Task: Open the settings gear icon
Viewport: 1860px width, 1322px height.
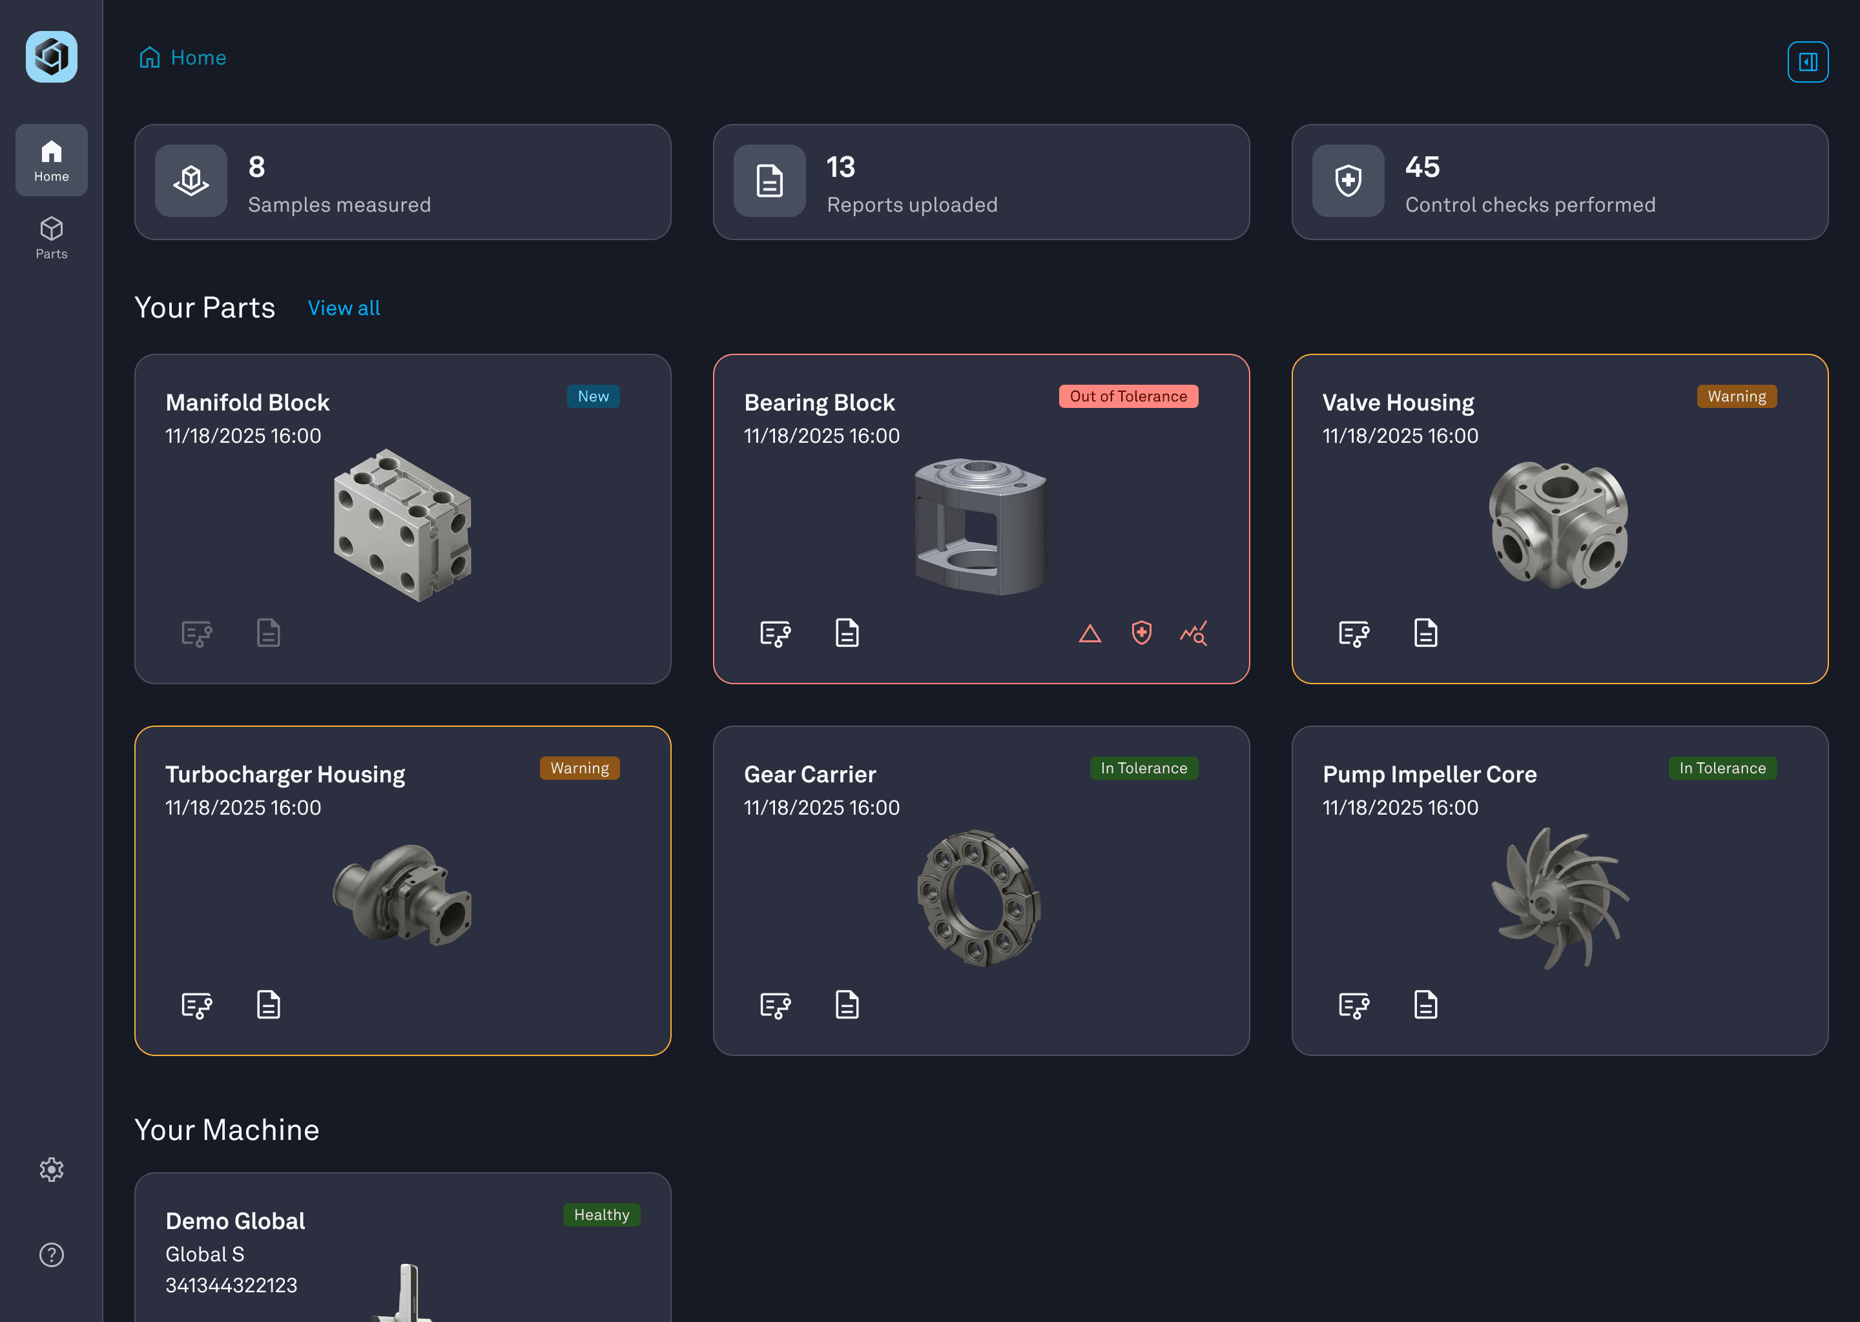Action: tap(51, 1170)
